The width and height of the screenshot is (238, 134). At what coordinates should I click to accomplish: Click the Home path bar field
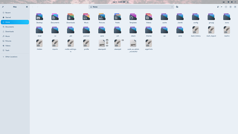point(131,7)
